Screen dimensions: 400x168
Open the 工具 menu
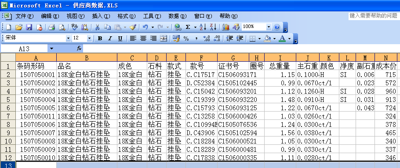152,16
